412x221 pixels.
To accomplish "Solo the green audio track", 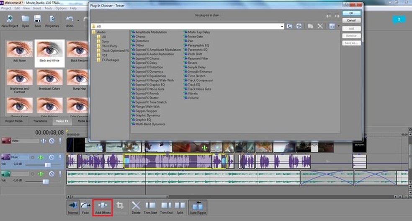I will pyautogui.click(x=60, y=173).
